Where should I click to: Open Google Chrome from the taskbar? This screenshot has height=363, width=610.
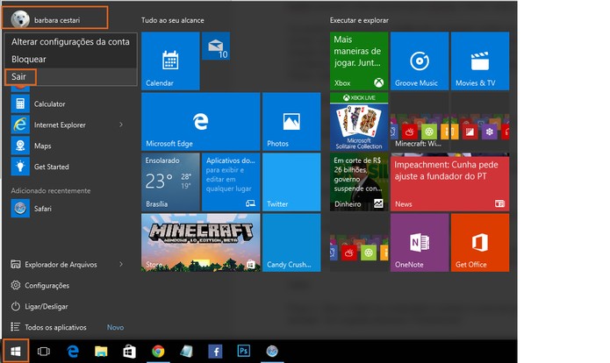click(158, 352)
